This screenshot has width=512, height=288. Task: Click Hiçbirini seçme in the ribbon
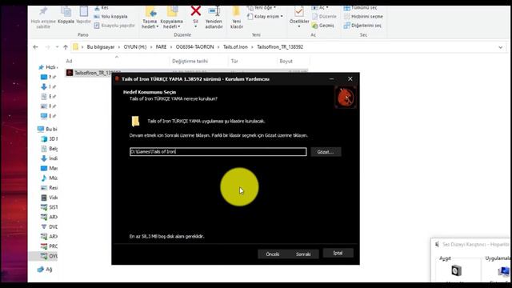click(363, 16)
